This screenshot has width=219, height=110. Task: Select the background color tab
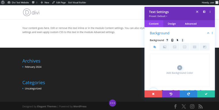(155, 47)
